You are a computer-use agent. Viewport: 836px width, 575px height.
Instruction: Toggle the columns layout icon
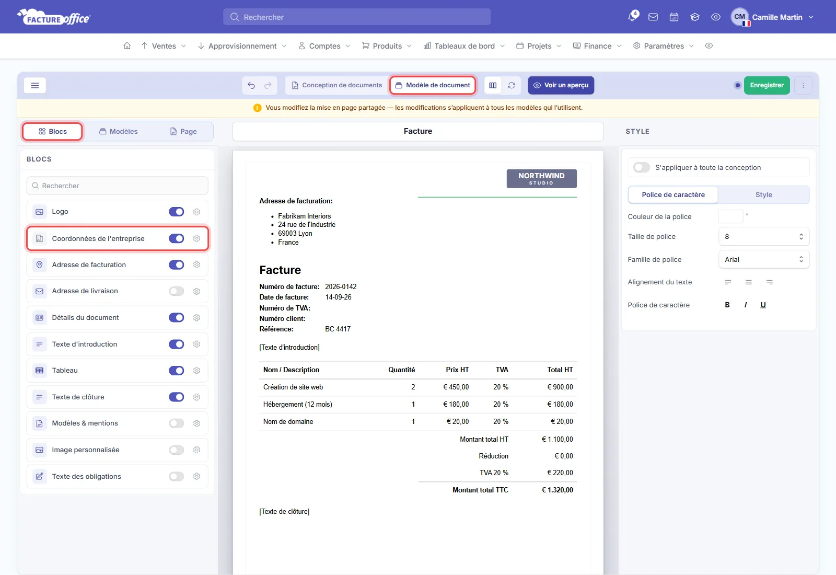[x=493, y=85]
